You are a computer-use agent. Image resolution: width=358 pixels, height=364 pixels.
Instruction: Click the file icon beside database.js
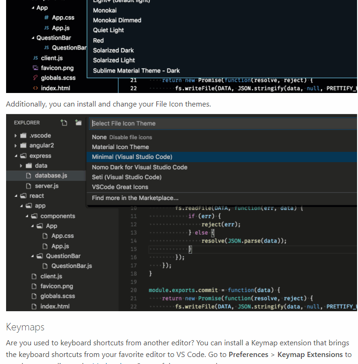point(29,176)
